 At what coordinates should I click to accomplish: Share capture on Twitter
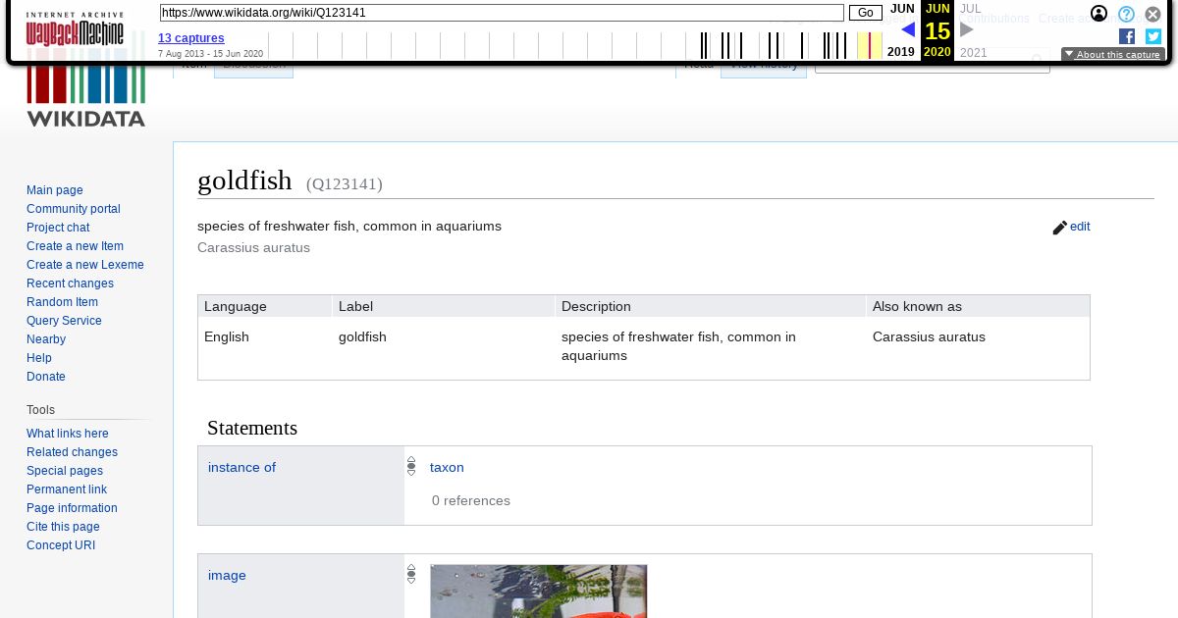(1153, 36)
